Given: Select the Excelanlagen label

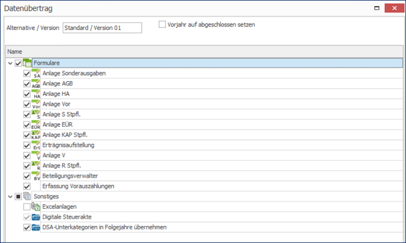Looking at the screenshot, I should (60, 207).
